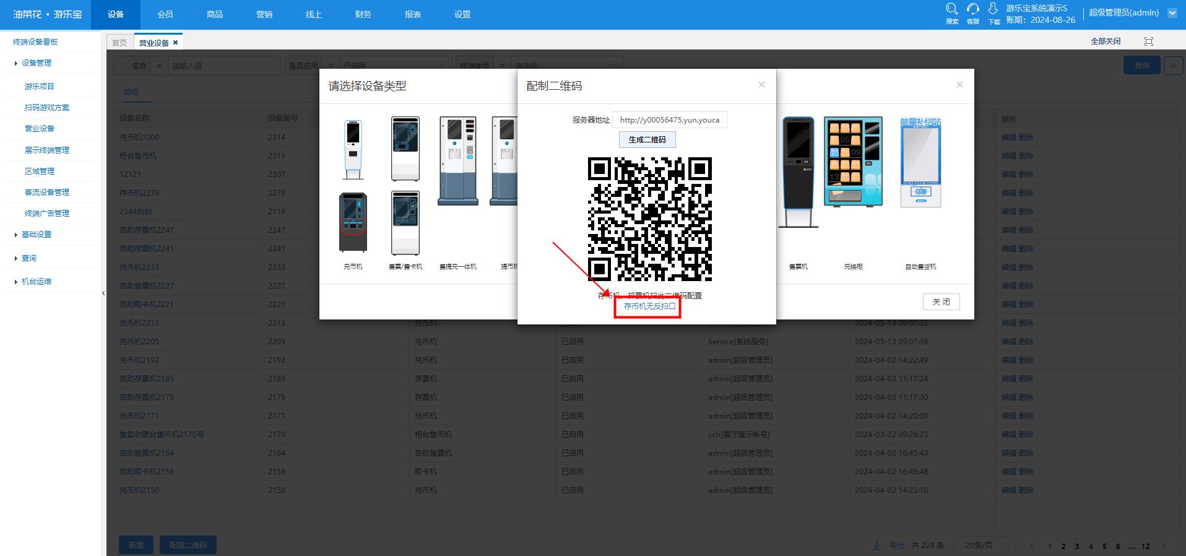Click the generated QR code image
Image resolution: width=1186 pixels, height=556 pixels.
pyautogui.click(x=650, y=219)
